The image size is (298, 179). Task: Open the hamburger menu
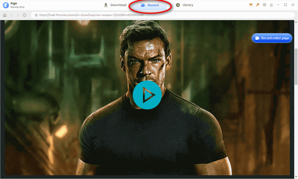tap(271, 5)
